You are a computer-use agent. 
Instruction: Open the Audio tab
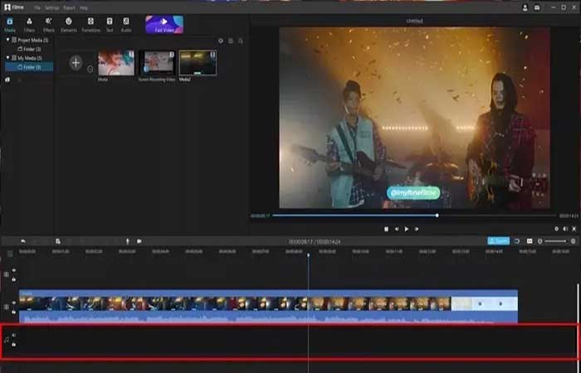pyautogui.click(x=126, y=24)
